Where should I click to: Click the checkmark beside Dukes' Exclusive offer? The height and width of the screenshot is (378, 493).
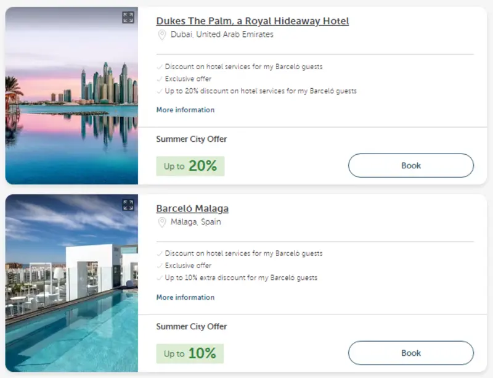[x=160, y=79]
